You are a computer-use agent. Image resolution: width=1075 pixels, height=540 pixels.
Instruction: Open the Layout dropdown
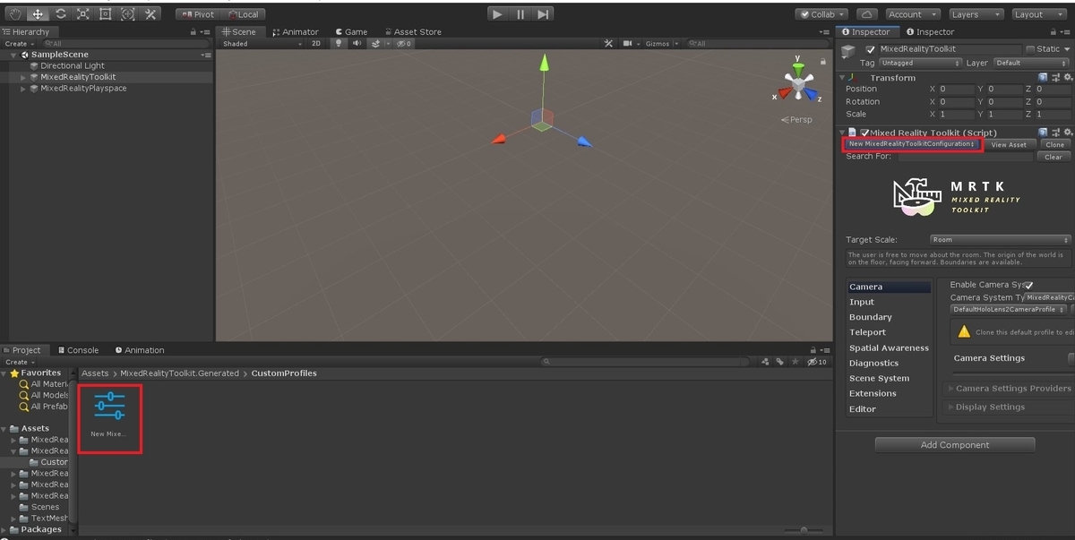point(1039,14)
